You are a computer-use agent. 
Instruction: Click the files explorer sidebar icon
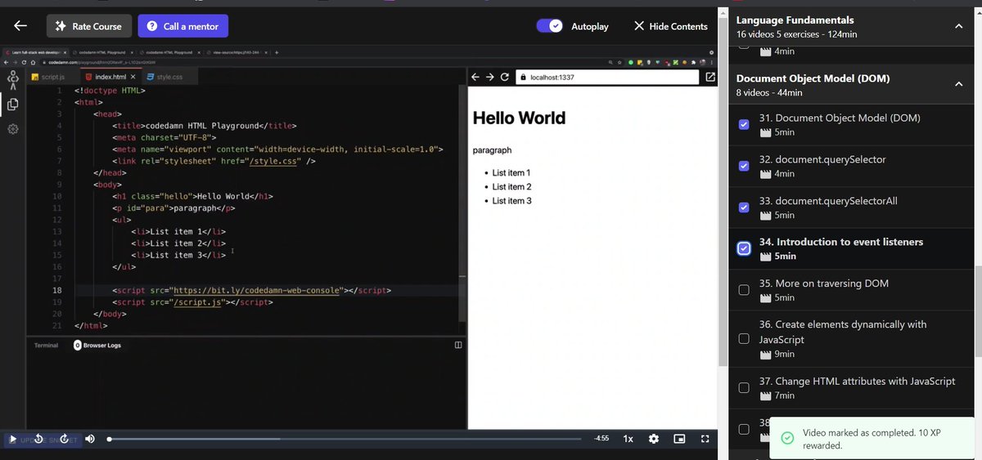[13, 104]
